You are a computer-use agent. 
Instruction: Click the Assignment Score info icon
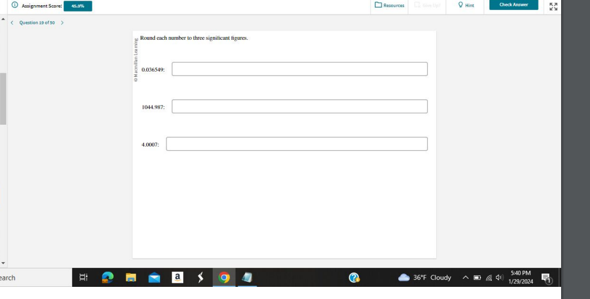click(15, 5)
